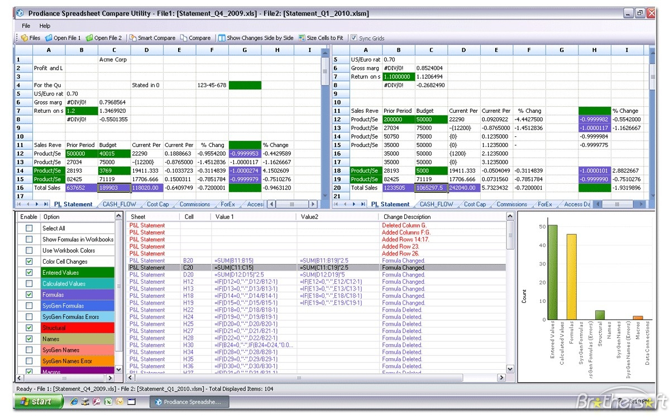This screenshot has height=419, width=670.
Task: Click the Open File 1 icon
Action: [63, 37]
